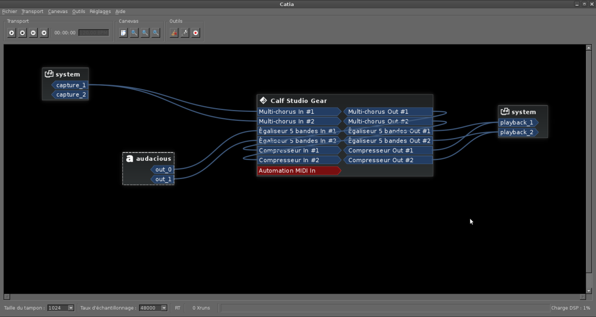The height and width of the screenshot is (317, 596).
Task: Stop the transport playback
Action: click(22, 33)
